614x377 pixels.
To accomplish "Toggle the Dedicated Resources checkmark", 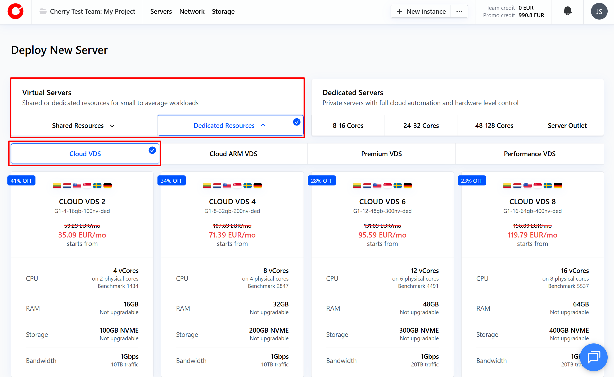I will coord(297,122).
